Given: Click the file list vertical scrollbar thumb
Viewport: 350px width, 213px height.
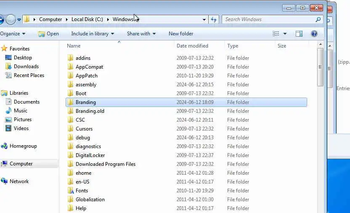Looking at the screenshot, I should coord(320,67).
